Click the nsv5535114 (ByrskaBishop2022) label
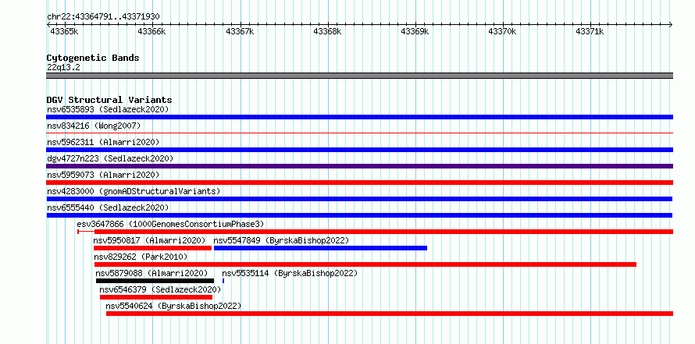Viewport: 695px width, 344px height. (x=290, y=273)
